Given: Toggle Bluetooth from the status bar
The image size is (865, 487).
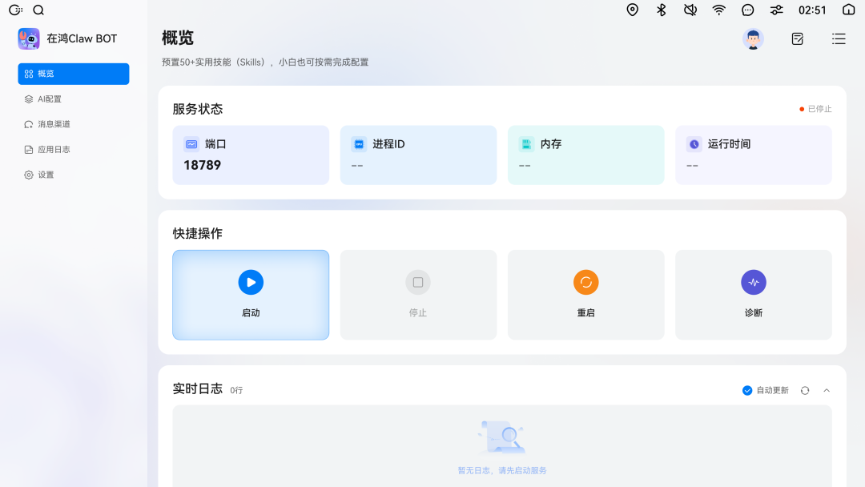Looking at the screenshot, I should (662, 10).
